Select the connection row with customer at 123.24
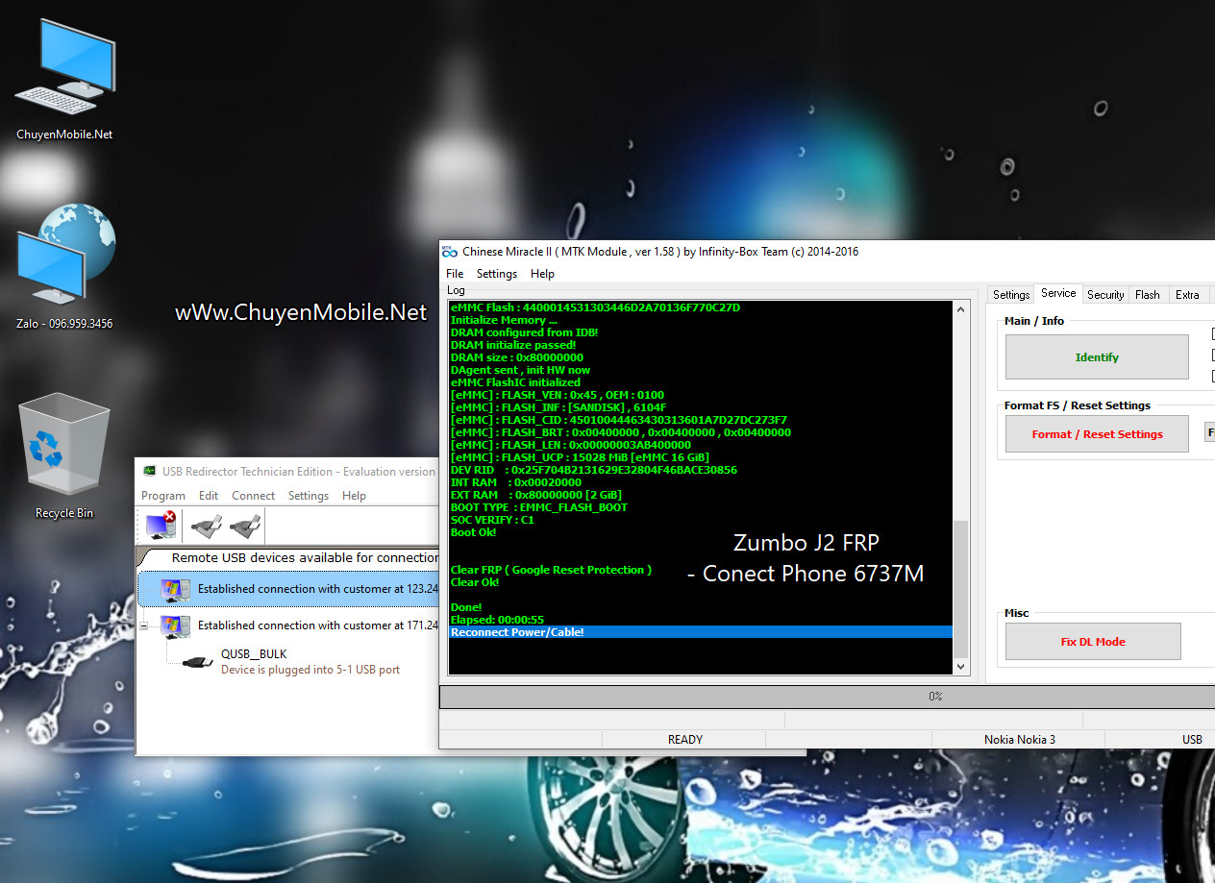 [x=288, y=589]
